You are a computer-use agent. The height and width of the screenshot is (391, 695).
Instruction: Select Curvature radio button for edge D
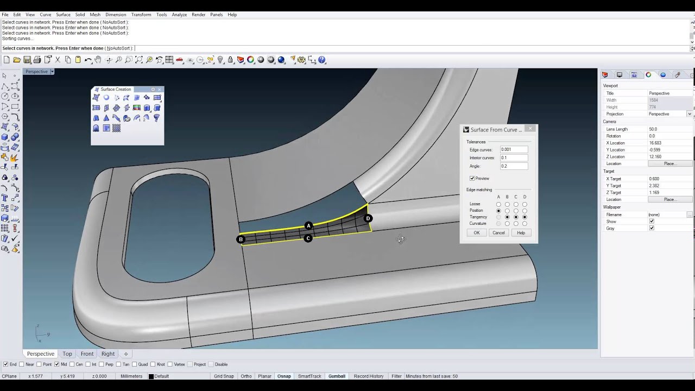tap(525, 224)
